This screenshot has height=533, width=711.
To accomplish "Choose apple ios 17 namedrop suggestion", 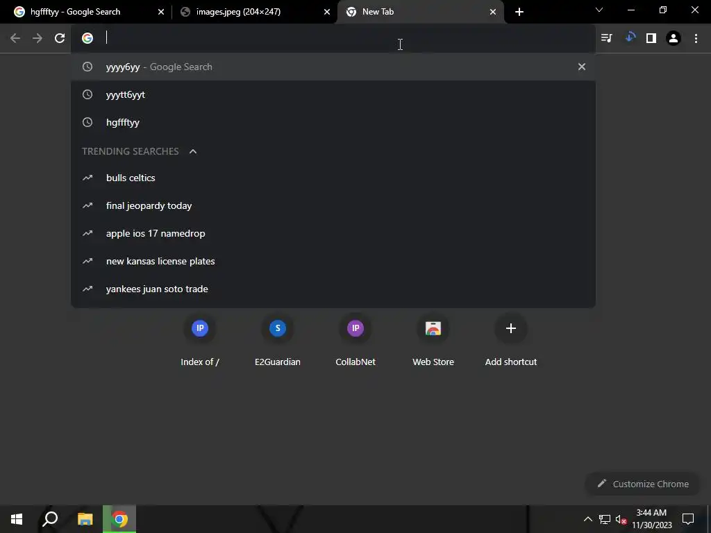I will [333, 233].
